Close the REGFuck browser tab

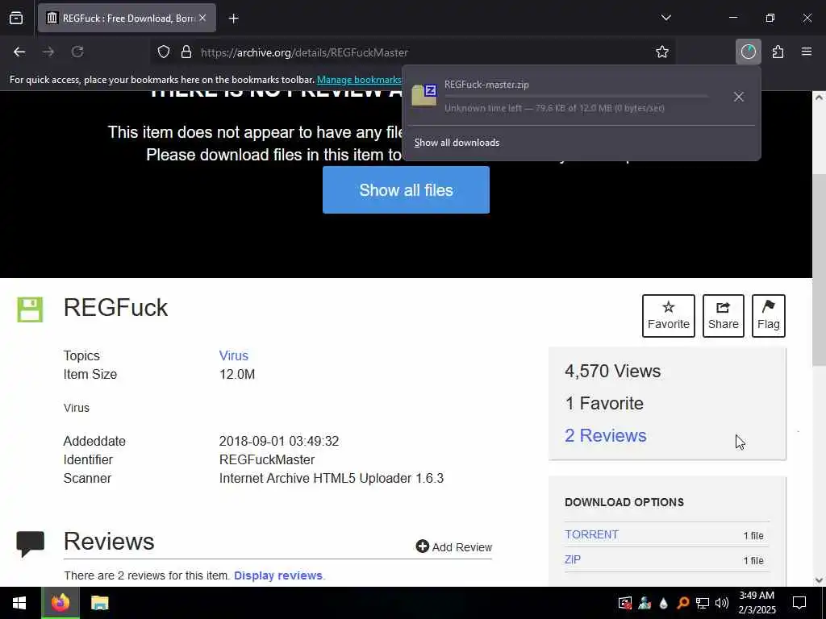click(202, 18)
